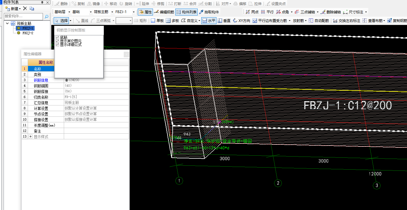Toggle the 构件列表 (component list) button
This screenshot has width=407, height=210.
[186, 12]
